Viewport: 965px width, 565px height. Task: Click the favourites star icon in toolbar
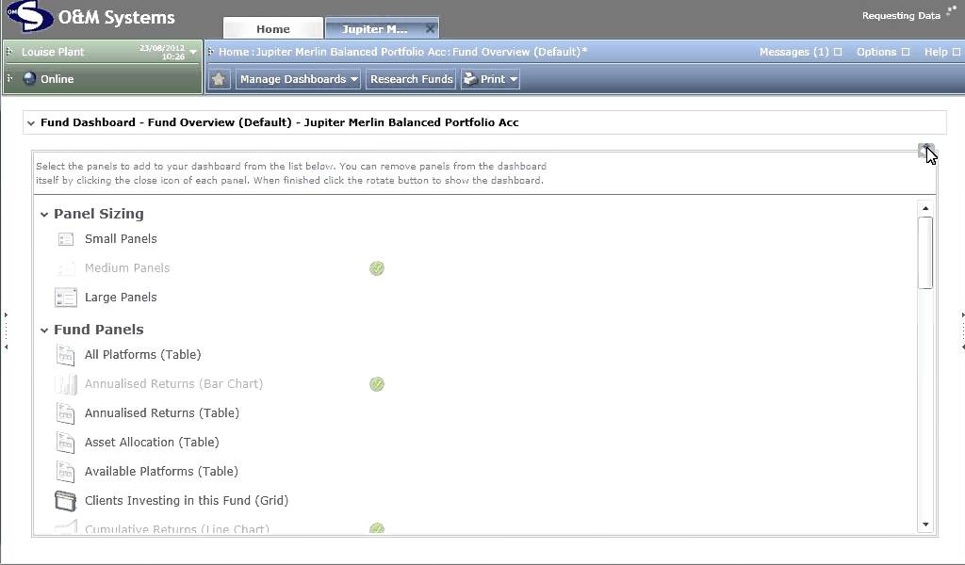point(219,79)
